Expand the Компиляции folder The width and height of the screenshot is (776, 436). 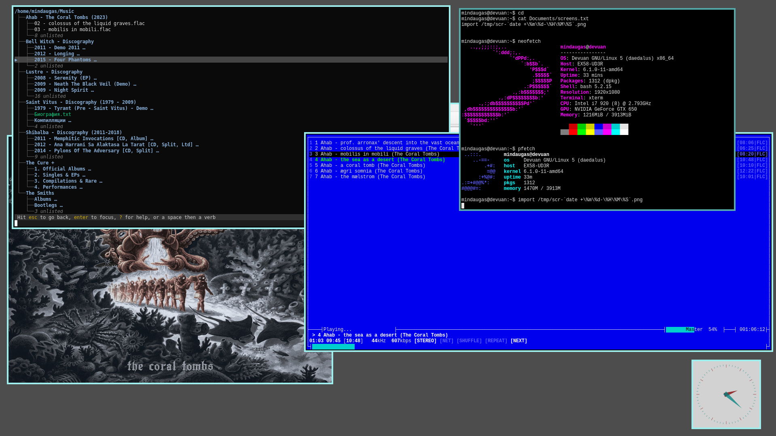[x=53, y=120]
